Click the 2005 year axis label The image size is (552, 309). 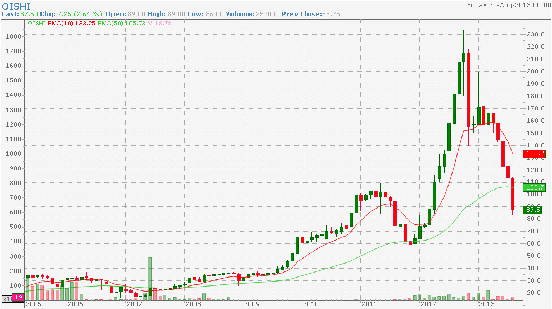34,304
